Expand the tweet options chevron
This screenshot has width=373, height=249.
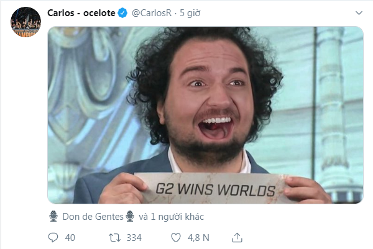click(x=359, y=13)
